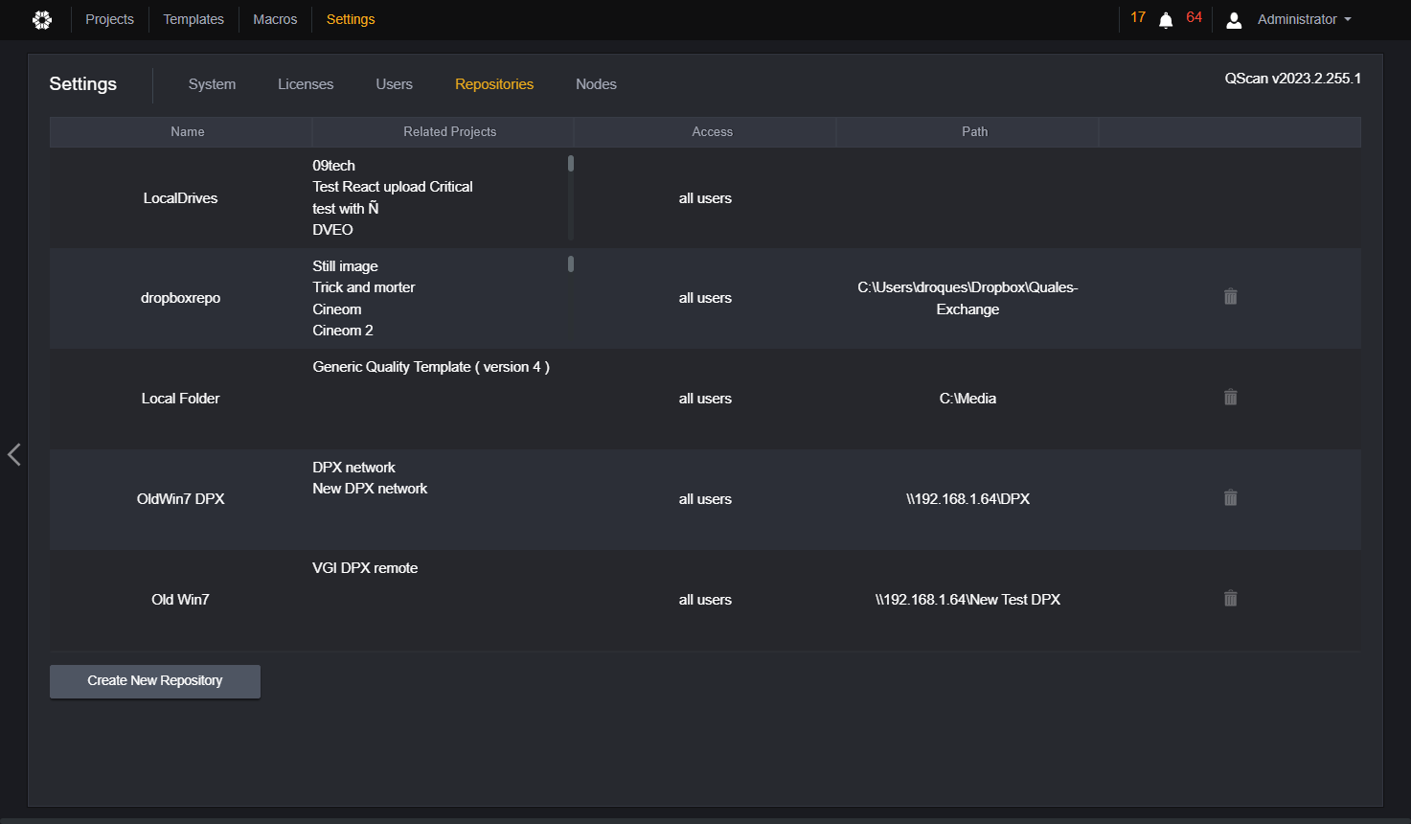Image resolution: width=1411 pixels, height=824 pixels.
Task: Click the Trick and morter project
Action: pyautogui.click(x=364, y=287)
